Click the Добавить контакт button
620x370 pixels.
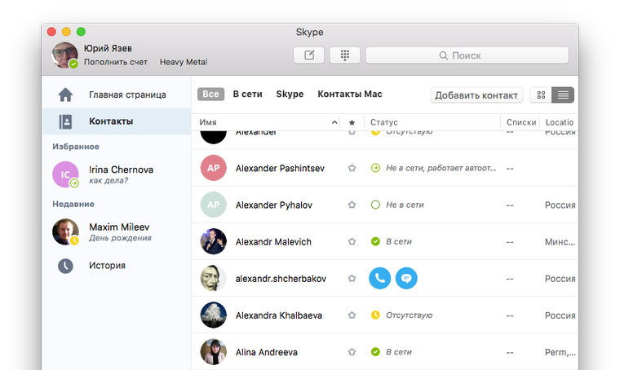coord(476,95)
